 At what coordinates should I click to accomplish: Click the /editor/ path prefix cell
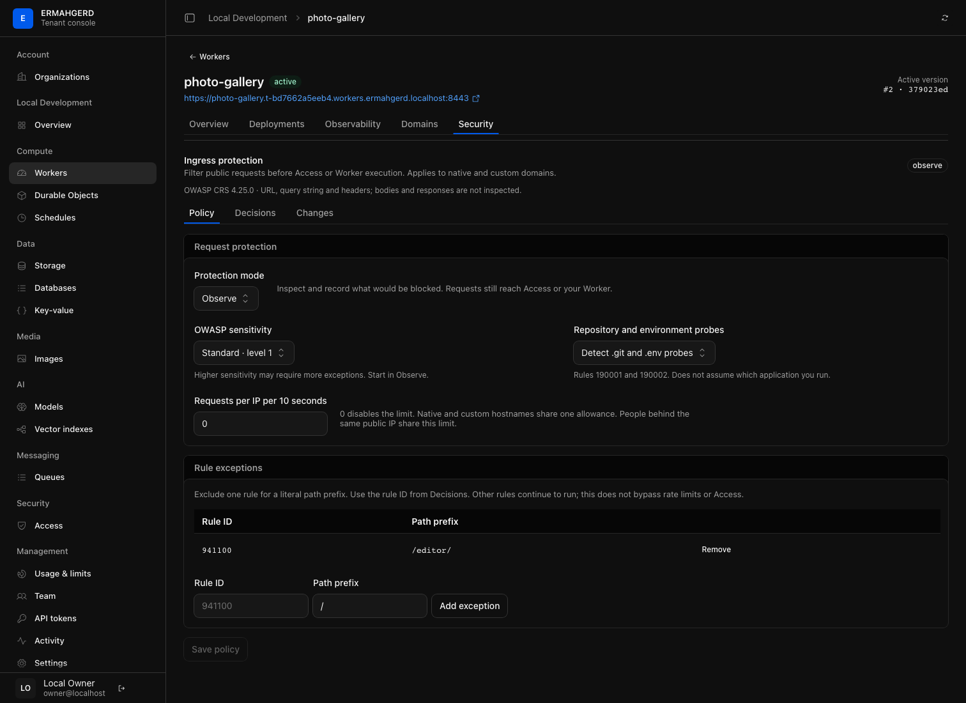pos(431,550)
